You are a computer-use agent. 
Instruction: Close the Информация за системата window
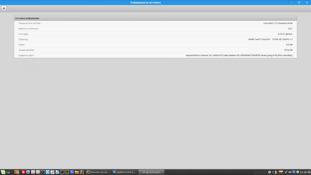pyautogui.click(x=307, y=2)
